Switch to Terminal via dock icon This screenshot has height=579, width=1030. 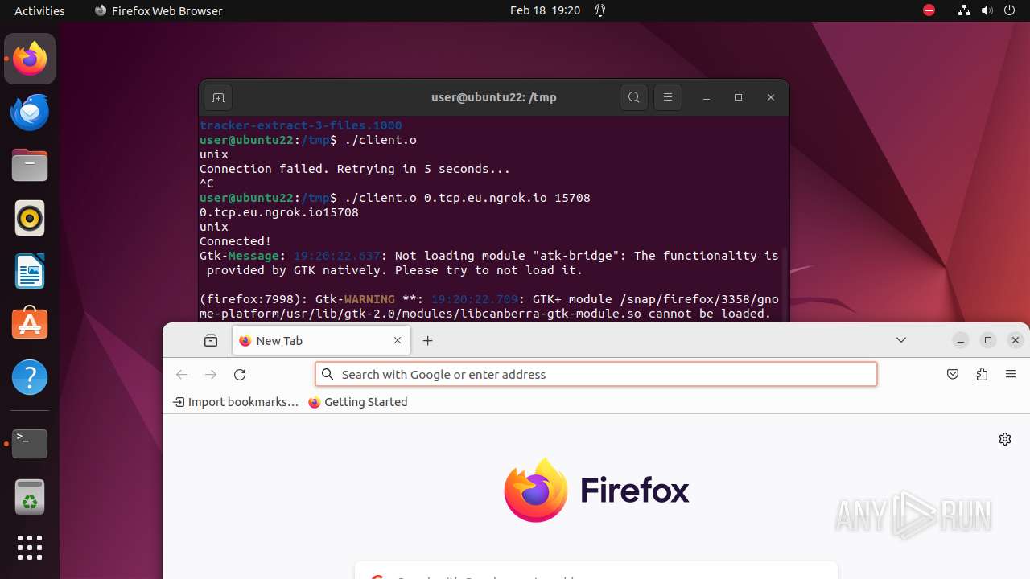30,443
